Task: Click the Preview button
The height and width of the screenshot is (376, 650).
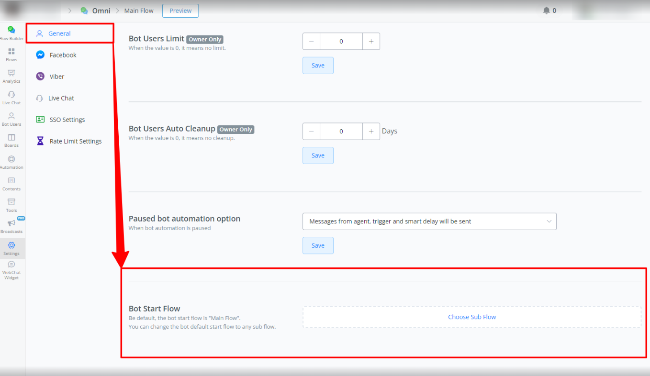Action: click(x=180, y=11)
